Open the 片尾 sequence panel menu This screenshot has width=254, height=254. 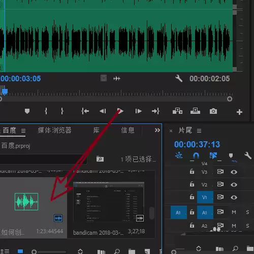pyautogui.click(x=199, y=131)
